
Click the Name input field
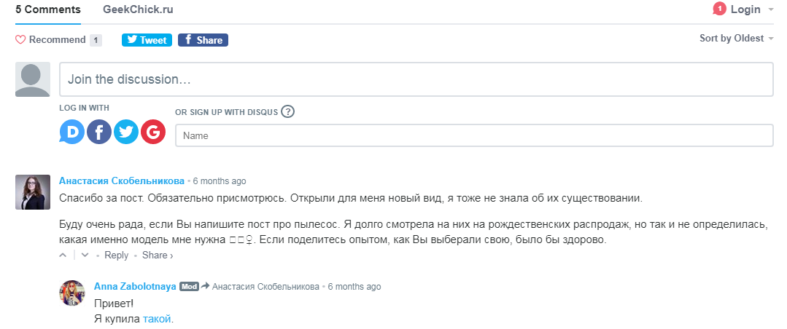pos(474,135)
